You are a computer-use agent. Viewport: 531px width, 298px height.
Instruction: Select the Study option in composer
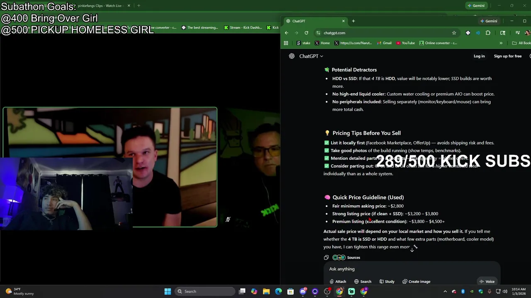(387, 281)
